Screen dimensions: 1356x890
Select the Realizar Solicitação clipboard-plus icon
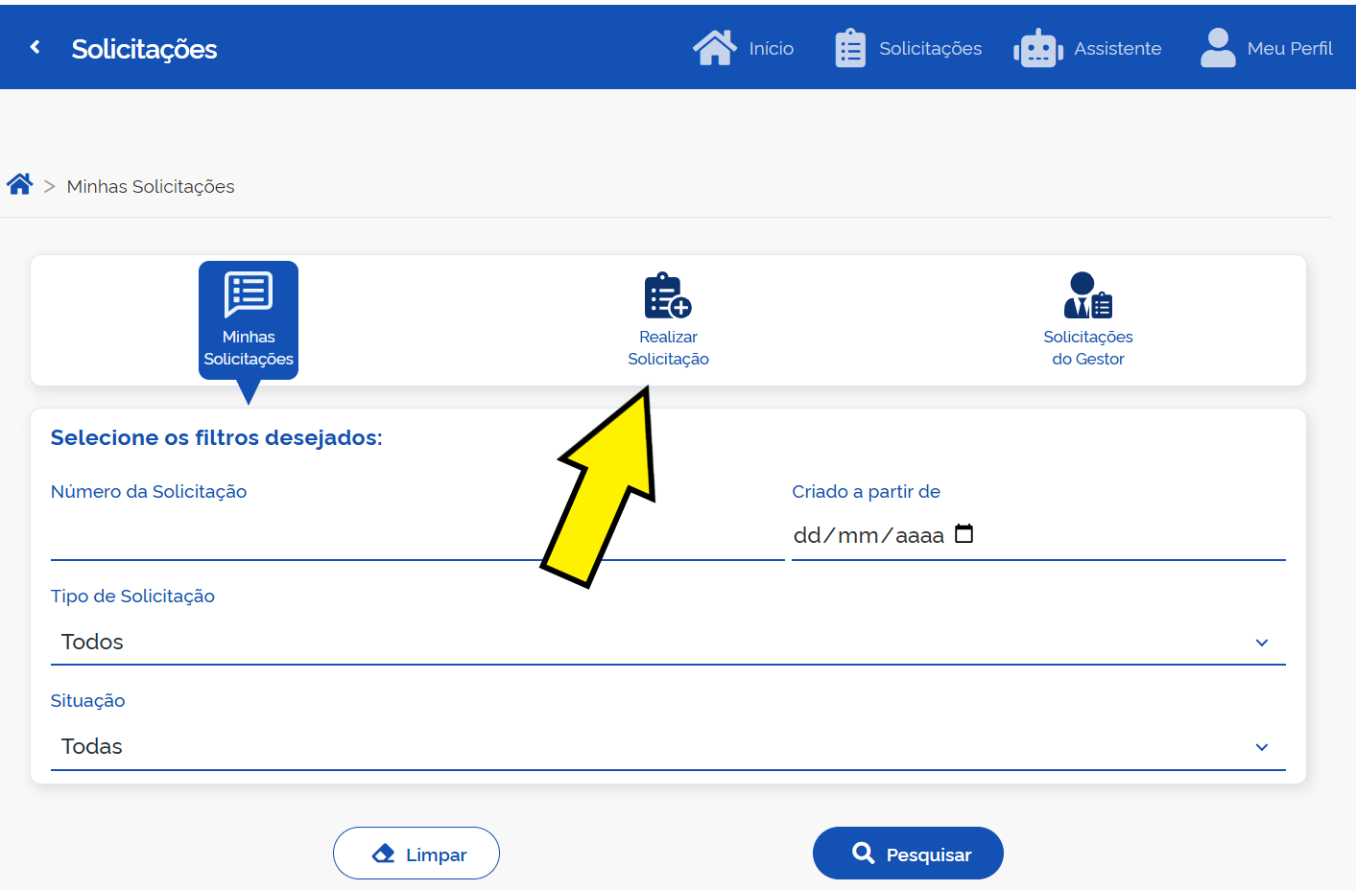(668, 295)
